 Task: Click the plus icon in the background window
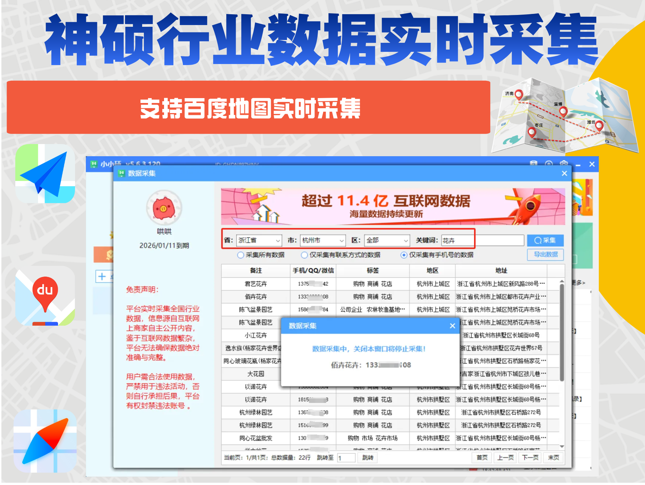102,277
